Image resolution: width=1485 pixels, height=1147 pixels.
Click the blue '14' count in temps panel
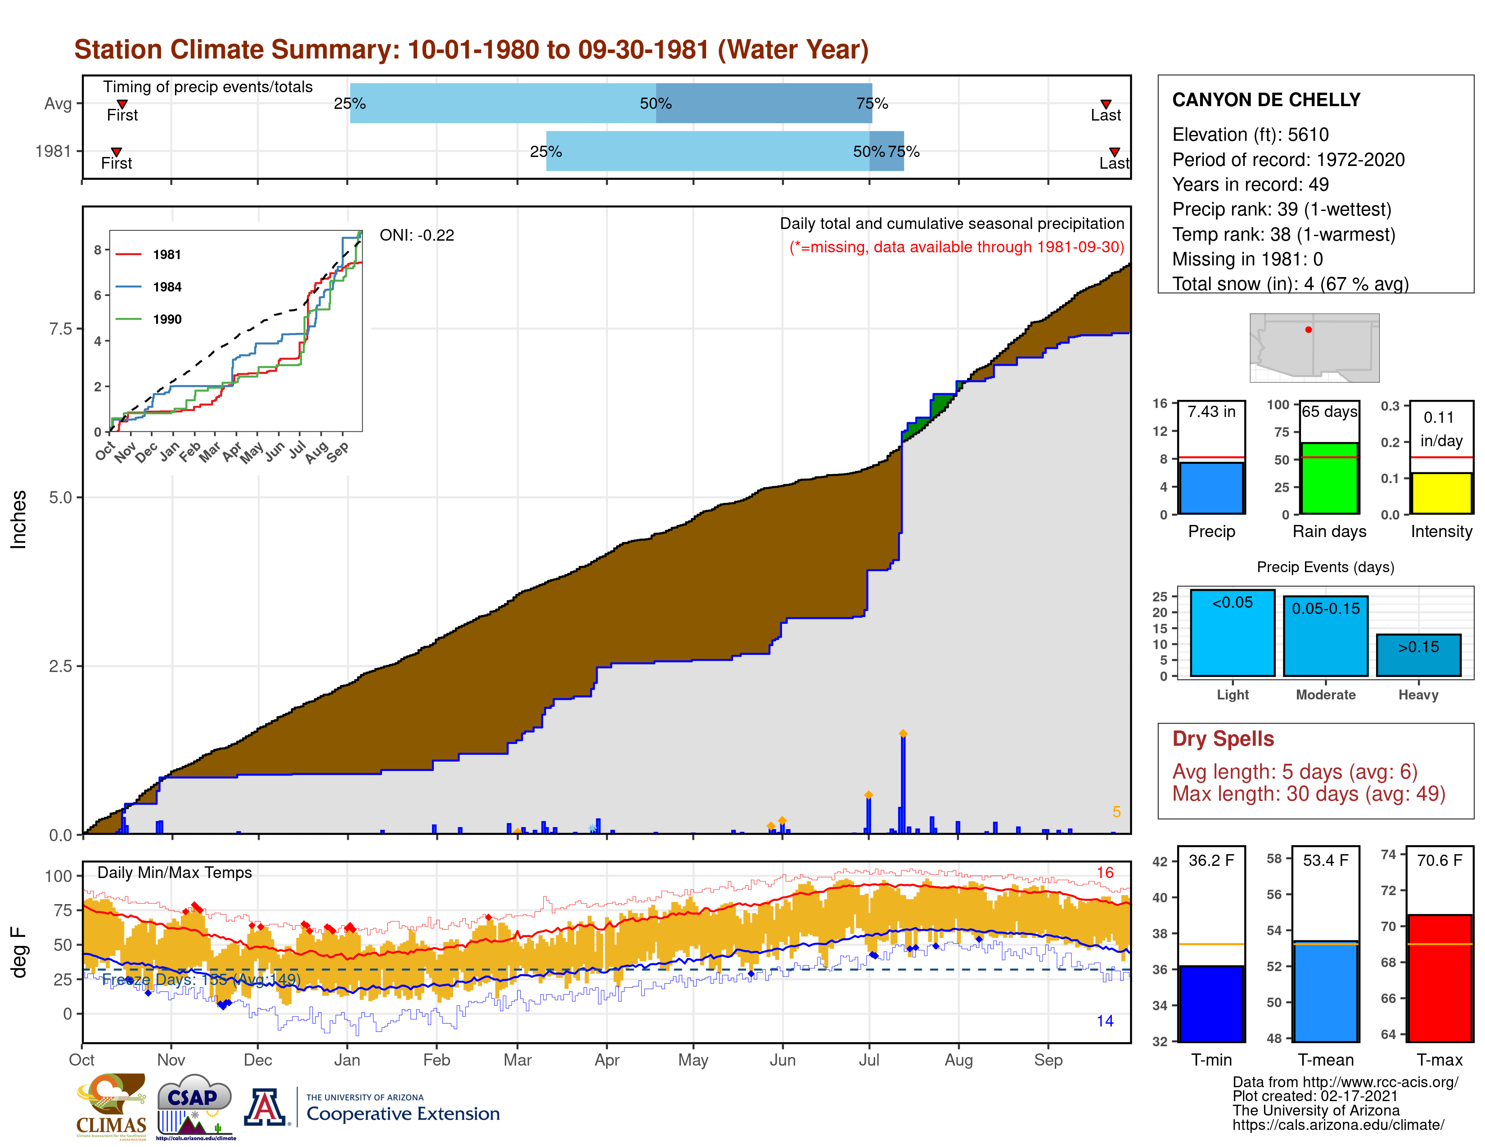click(x=1105, y=1021)
